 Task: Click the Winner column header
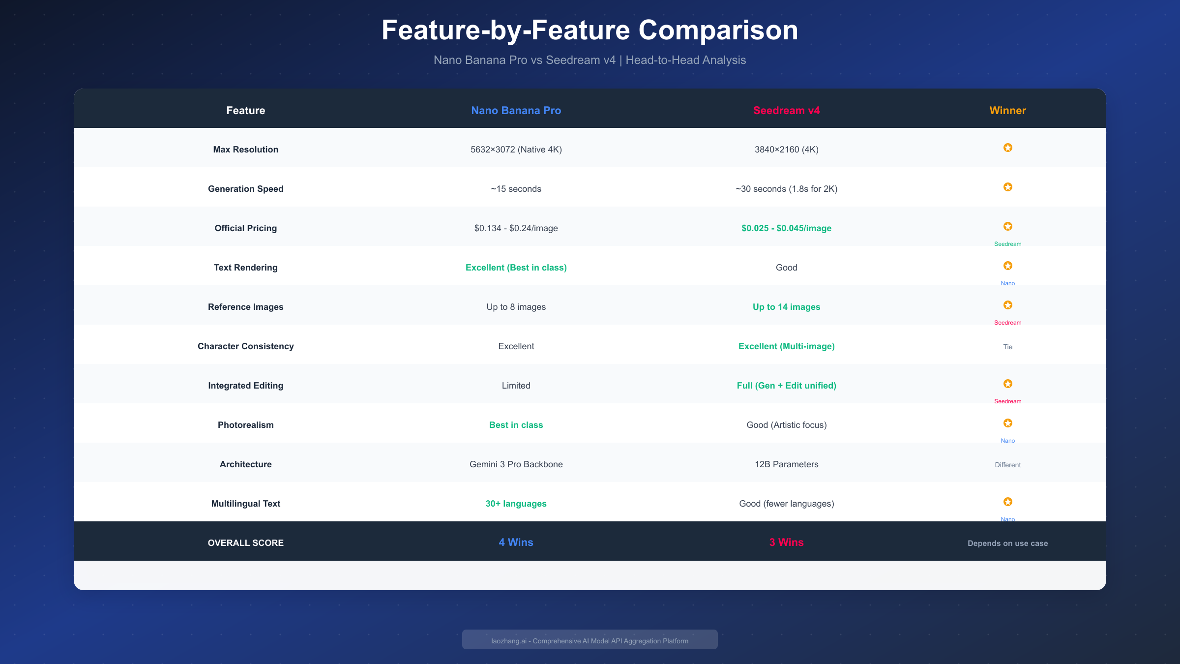(x=1007, y=111)
